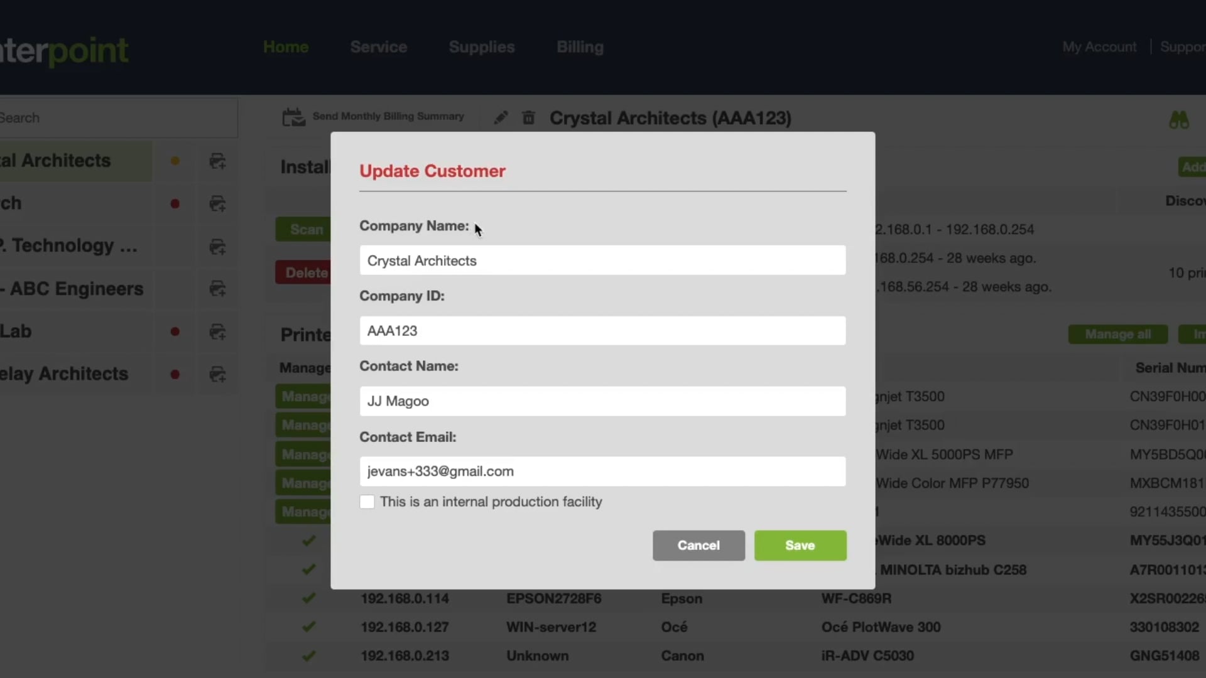Click green checkmark for 192.168.0.213 printer
This screenshot has height=678, width=1206.
[308, 656]
